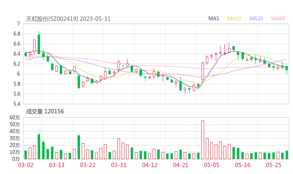The height and width of the screenshot is (174, 293).
Task: Click the MA60 legend label
Action: point(278,19)
